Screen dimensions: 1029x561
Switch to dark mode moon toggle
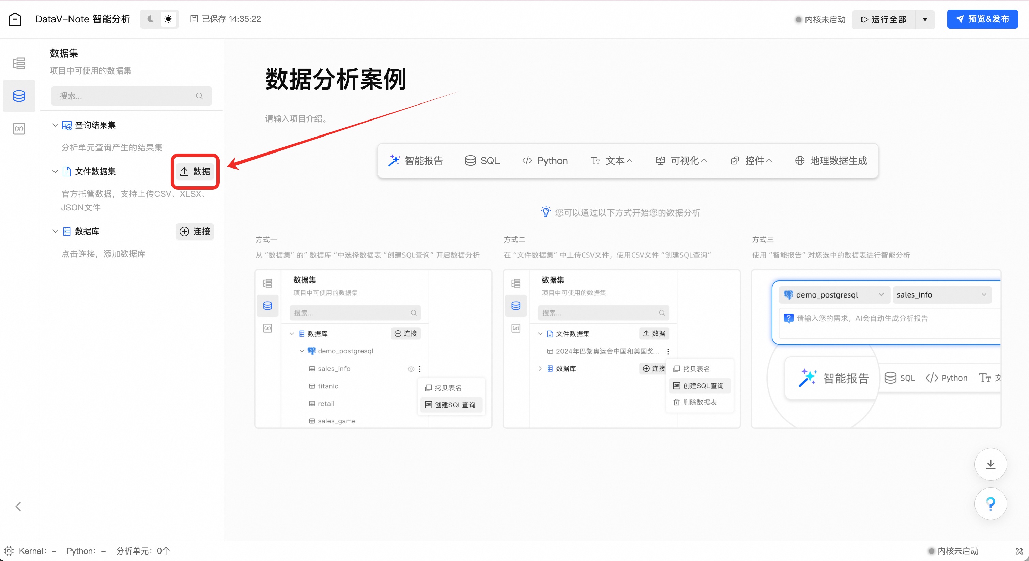point(151,19)
